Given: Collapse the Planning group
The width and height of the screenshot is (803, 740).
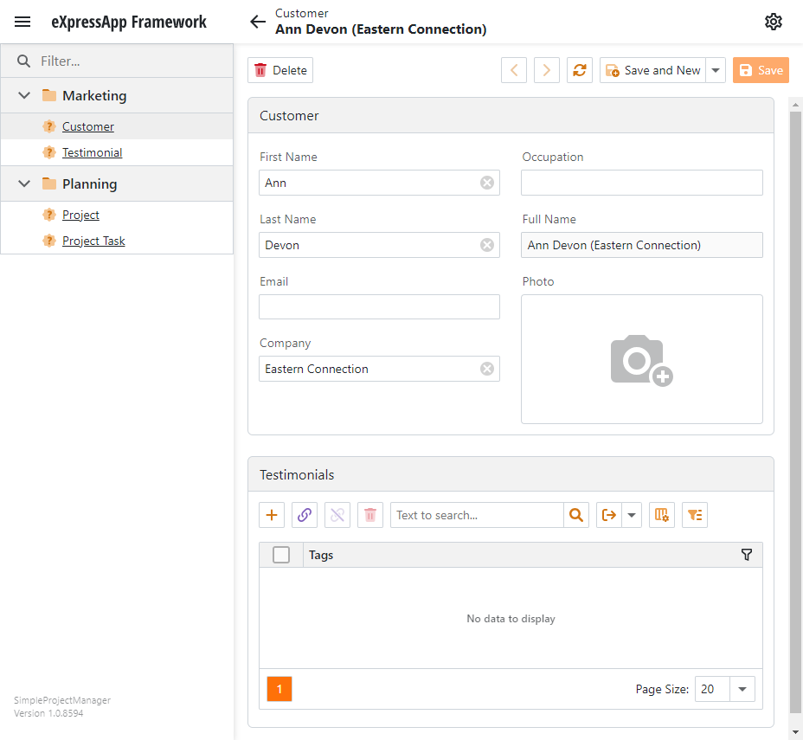Looking at the screenshot, I should pyautogui.click(x=24, y=183).
